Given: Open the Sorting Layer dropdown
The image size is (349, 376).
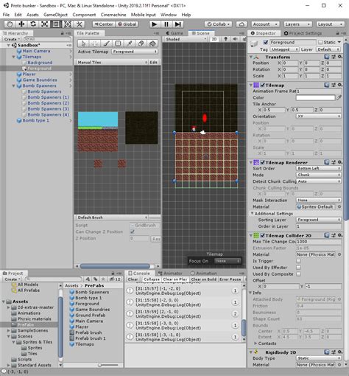Looking at the screenshot, I should tap(319, 220).
